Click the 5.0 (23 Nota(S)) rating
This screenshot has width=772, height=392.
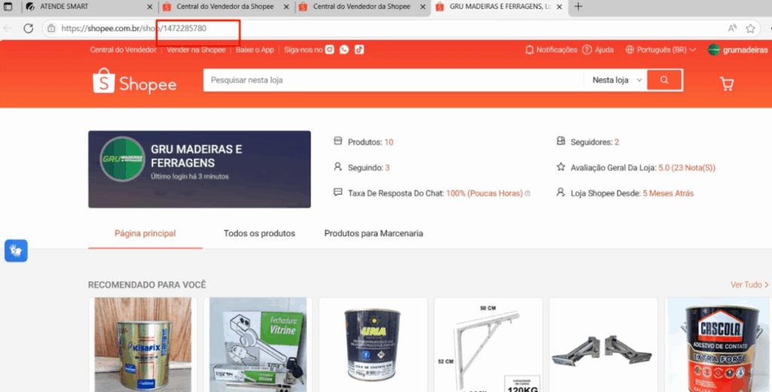click(x=687, y=168)
